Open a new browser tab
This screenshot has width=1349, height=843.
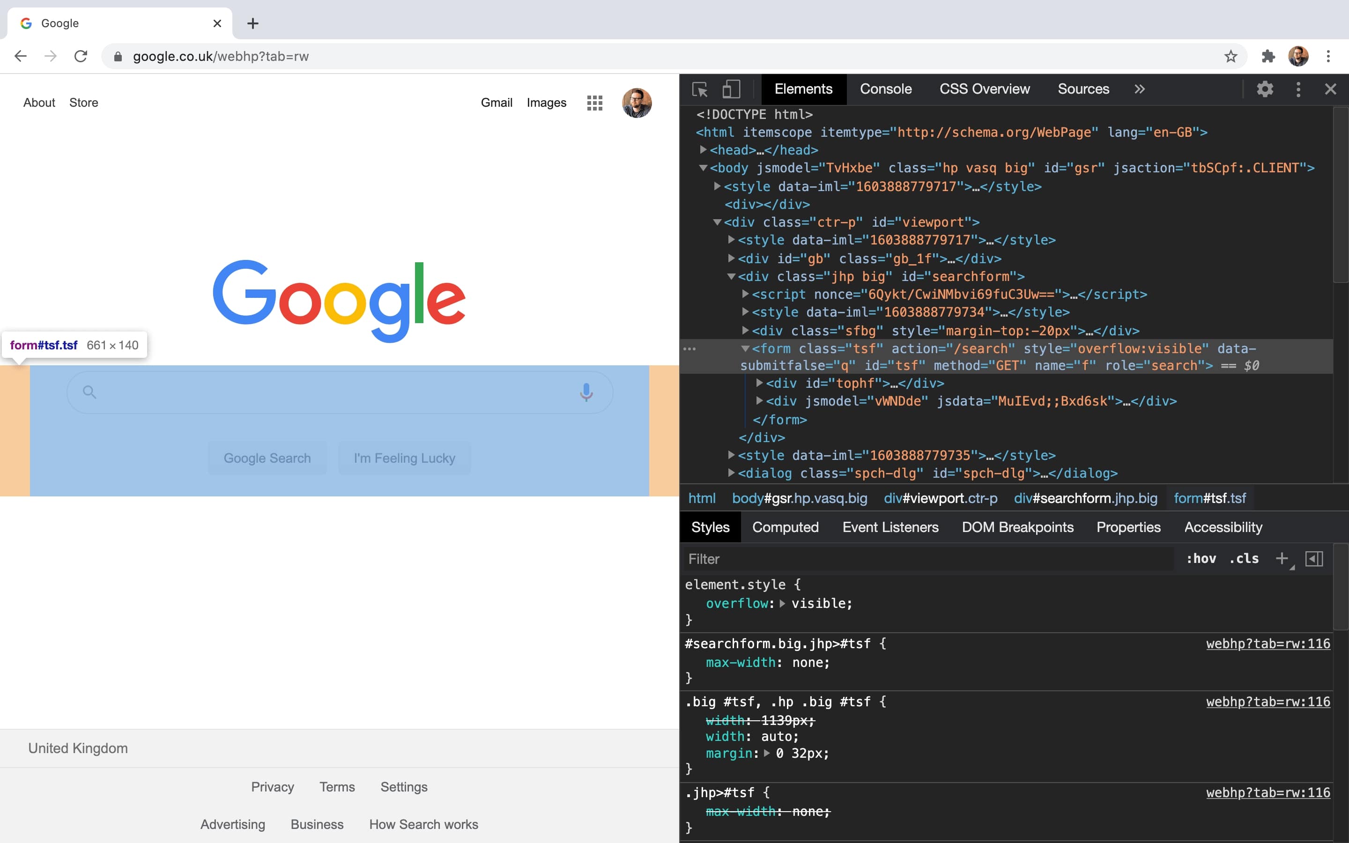253,23
